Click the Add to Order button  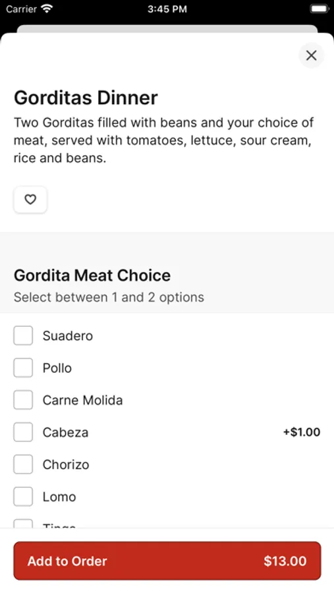(x=167, y=561)
